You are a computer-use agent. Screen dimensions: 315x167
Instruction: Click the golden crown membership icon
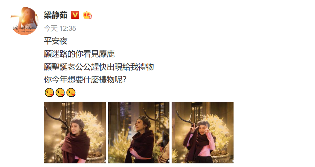tap(87, 15)
